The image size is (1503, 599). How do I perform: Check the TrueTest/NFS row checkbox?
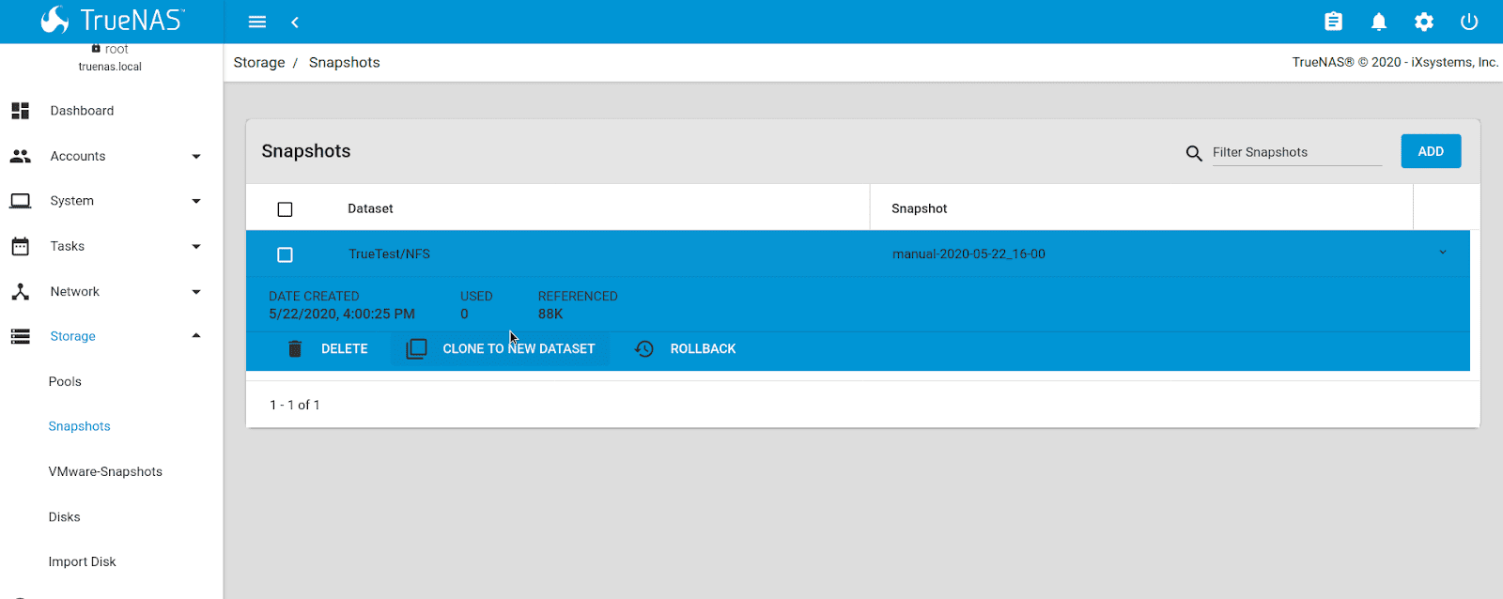(x=285, y=254)
